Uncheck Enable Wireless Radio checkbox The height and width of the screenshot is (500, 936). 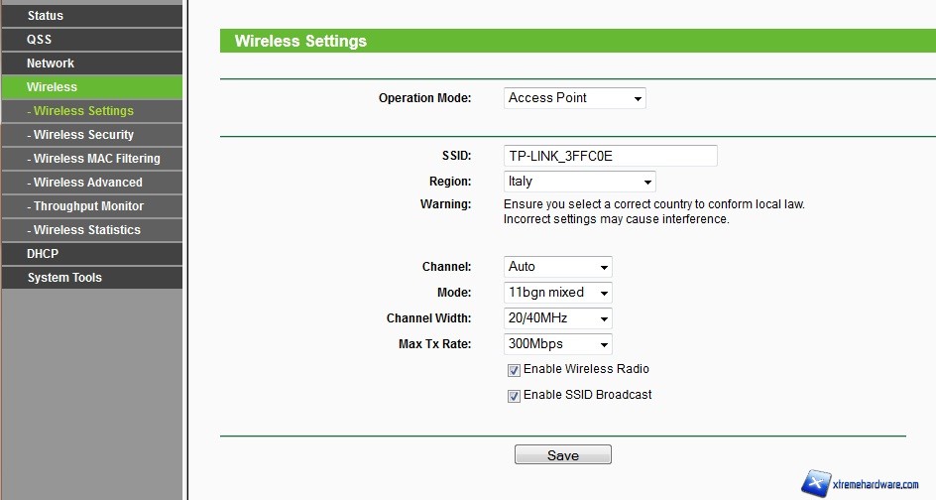(x=514, y=370)
